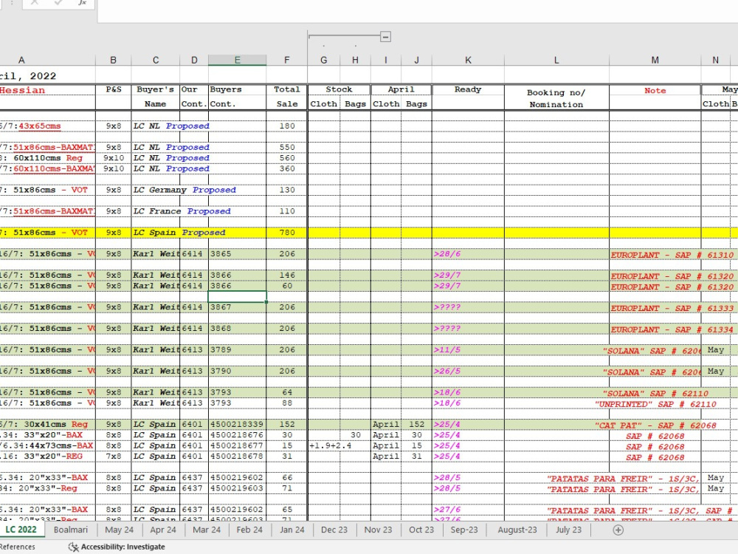Click the Insert Function fx icon
Viewport: 738px width, 554px height.
click(x=82, y=3)
